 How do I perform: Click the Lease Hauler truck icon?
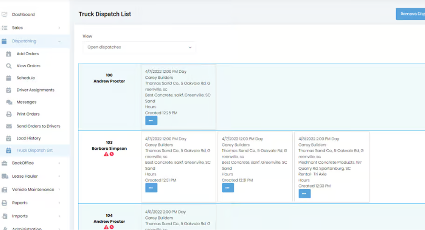[4, 176]
